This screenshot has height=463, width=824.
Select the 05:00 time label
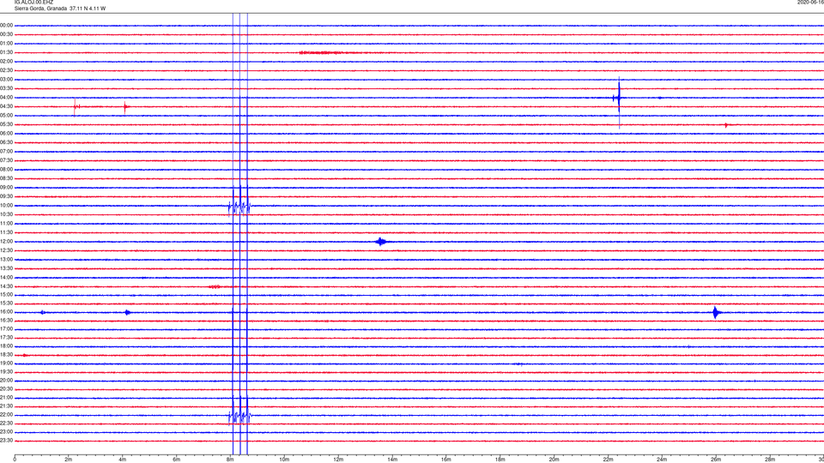7,116
